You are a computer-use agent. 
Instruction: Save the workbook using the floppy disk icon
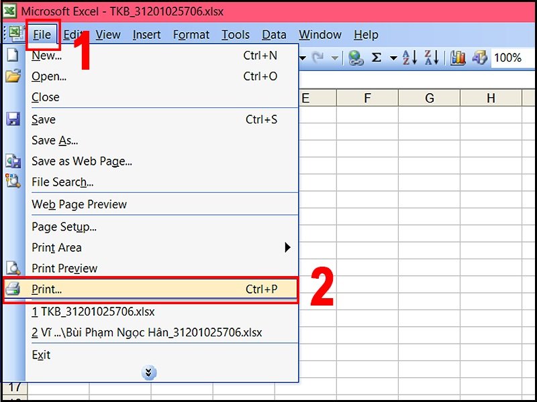pos(13,119)
